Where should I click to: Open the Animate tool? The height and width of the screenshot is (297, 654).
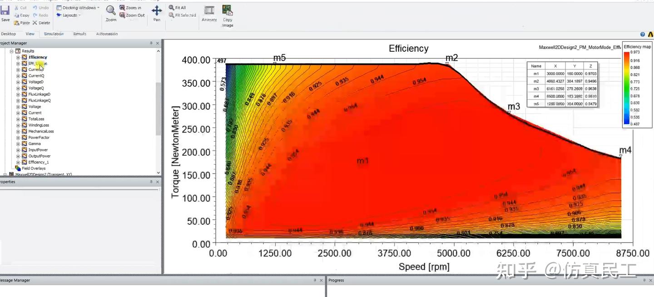coord(209,14)
